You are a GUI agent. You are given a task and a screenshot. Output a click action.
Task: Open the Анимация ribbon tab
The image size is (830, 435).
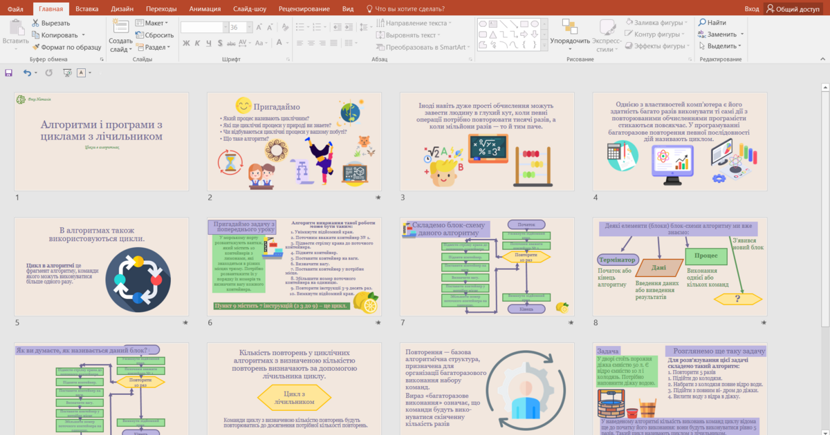204,8
